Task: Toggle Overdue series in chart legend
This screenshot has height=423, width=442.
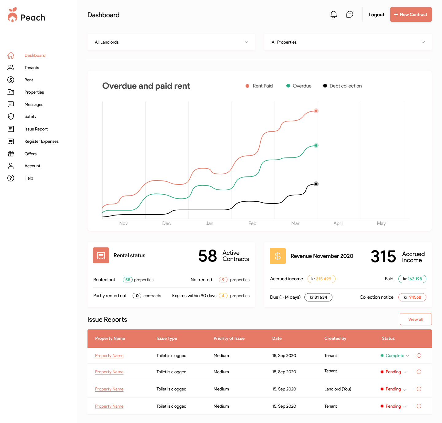Action: [299, 86]
